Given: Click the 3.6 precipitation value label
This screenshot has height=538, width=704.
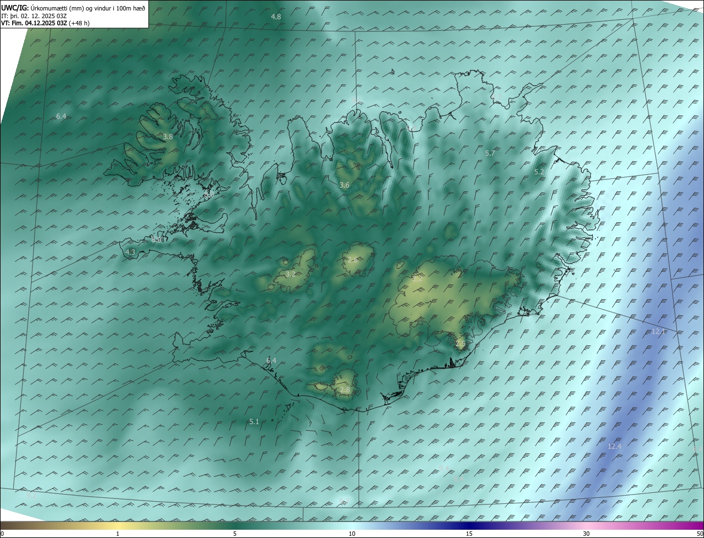Looking at the screenshot, I should (344, 185).
